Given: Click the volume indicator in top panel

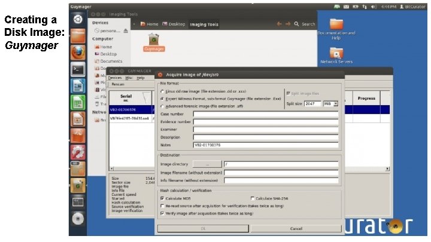Looking at the screenshot, I should pos(374,7).
